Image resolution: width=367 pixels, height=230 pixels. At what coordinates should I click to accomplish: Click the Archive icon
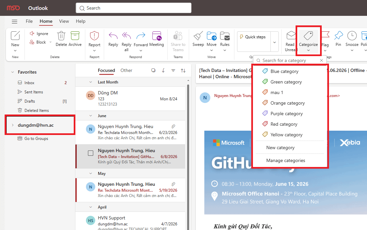point(75,36)
